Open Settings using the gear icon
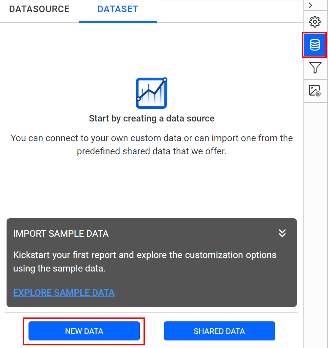 (x=314, y=22)
